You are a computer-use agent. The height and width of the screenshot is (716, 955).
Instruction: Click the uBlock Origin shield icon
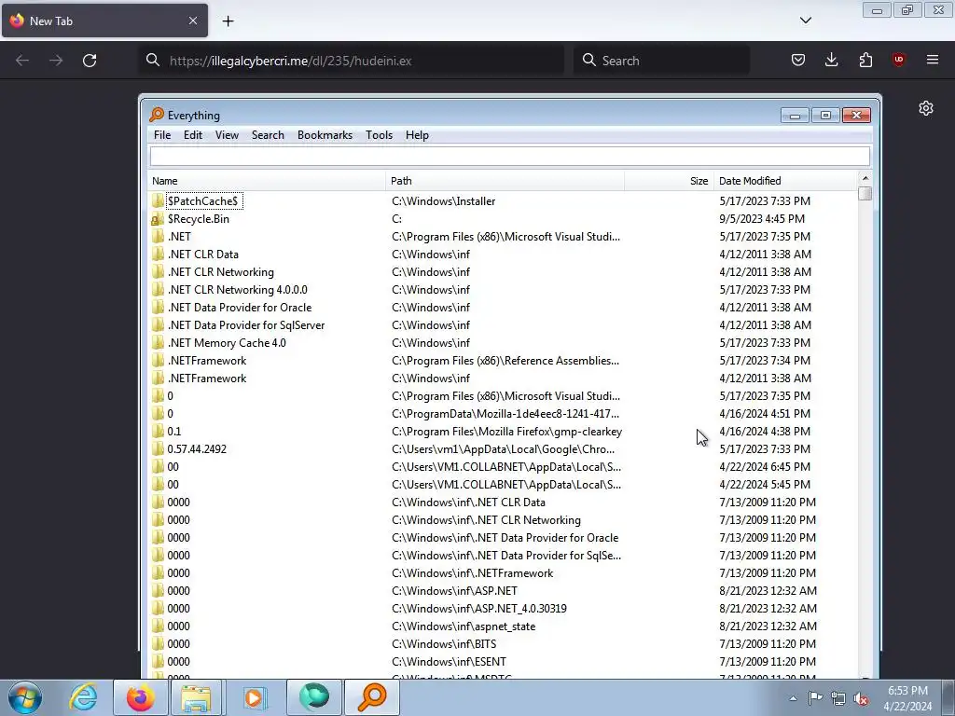pyautogui.click(x=898, y=60)
